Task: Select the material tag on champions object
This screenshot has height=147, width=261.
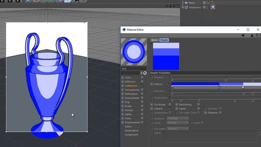Action: tap(213, 7)
